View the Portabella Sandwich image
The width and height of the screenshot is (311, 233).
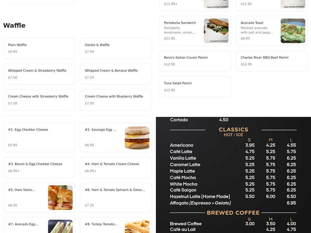[217, 31]
